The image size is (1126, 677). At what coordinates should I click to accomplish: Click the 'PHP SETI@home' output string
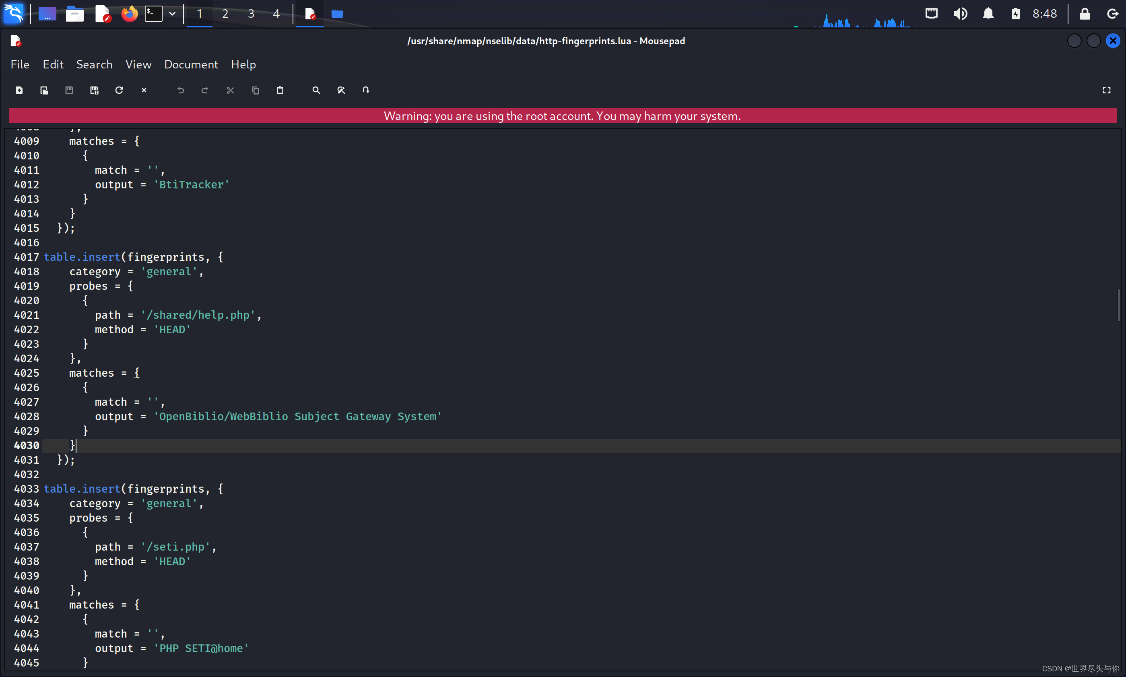point(201,648)
